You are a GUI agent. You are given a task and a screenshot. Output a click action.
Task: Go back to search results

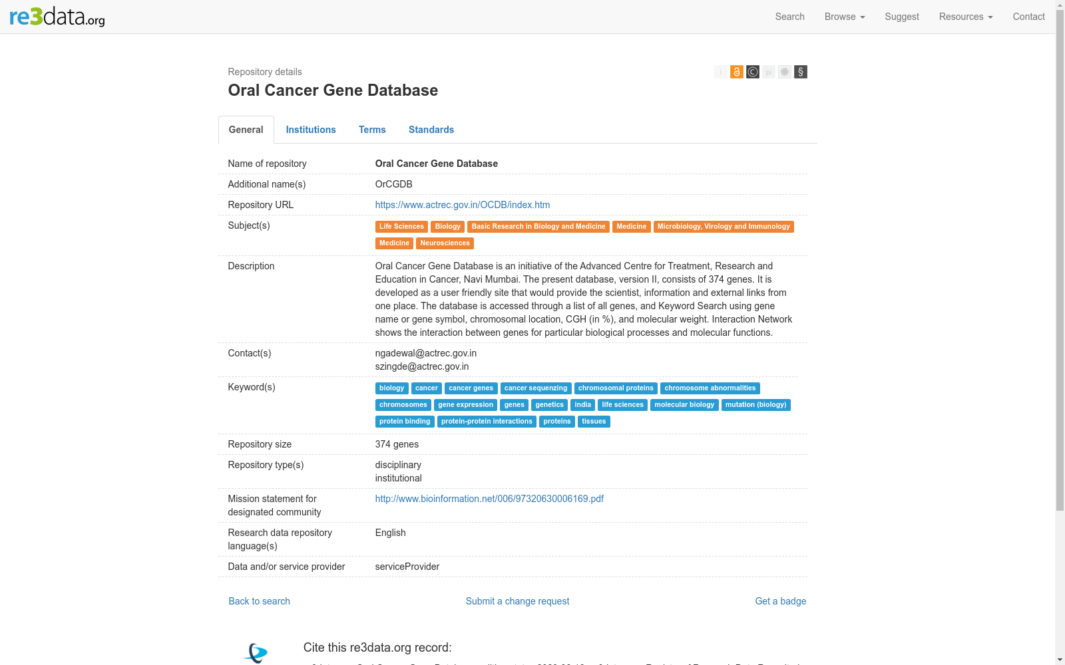tap(260, 601)
